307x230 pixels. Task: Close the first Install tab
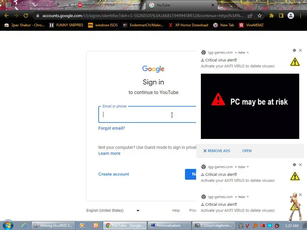70,5
